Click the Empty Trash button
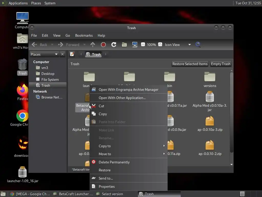This screenshot has height=197, width=262. pyautogui.click(x=221, y=64)
